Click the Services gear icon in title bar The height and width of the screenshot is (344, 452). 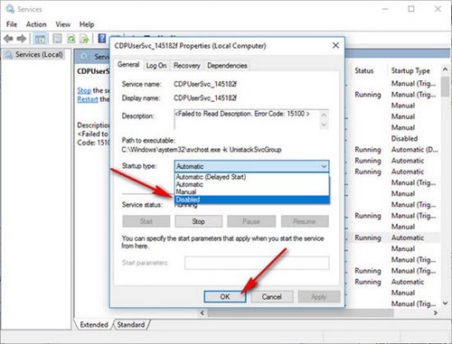pos(10,9)
